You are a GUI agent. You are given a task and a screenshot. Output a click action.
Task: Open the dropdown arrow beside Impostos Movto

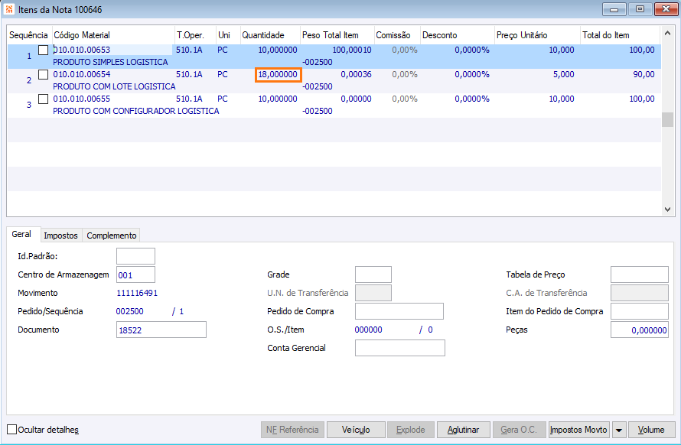tap(619, 430)
